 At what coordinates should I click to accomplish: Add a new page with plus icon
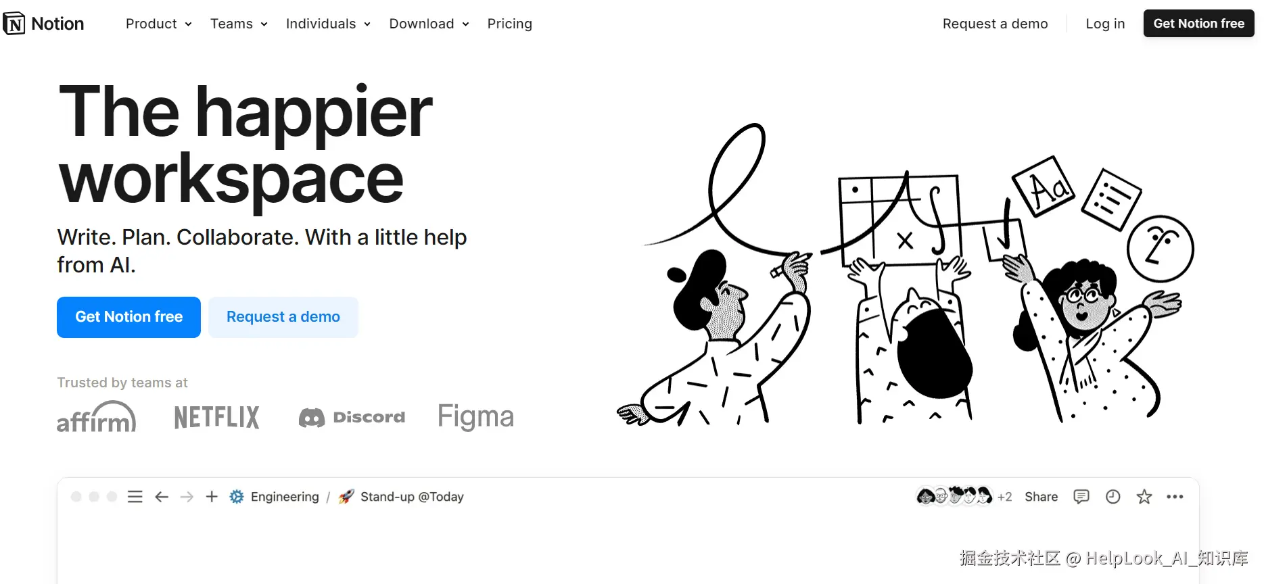tap(212, 497)
